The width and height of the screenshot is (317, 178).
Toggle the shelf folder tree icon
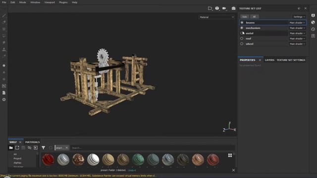point(11,148)
